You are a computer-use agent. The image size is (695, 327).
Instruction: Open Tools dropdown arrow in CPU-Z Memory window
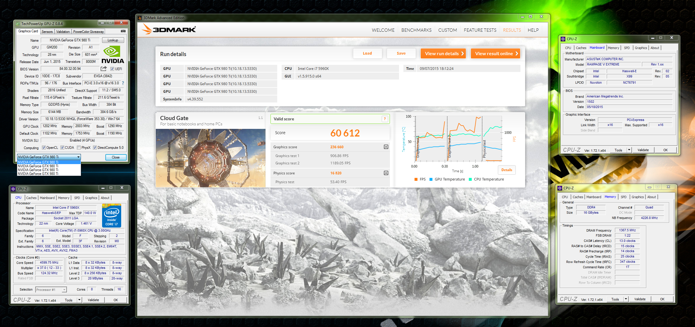(x=626, y=299)
